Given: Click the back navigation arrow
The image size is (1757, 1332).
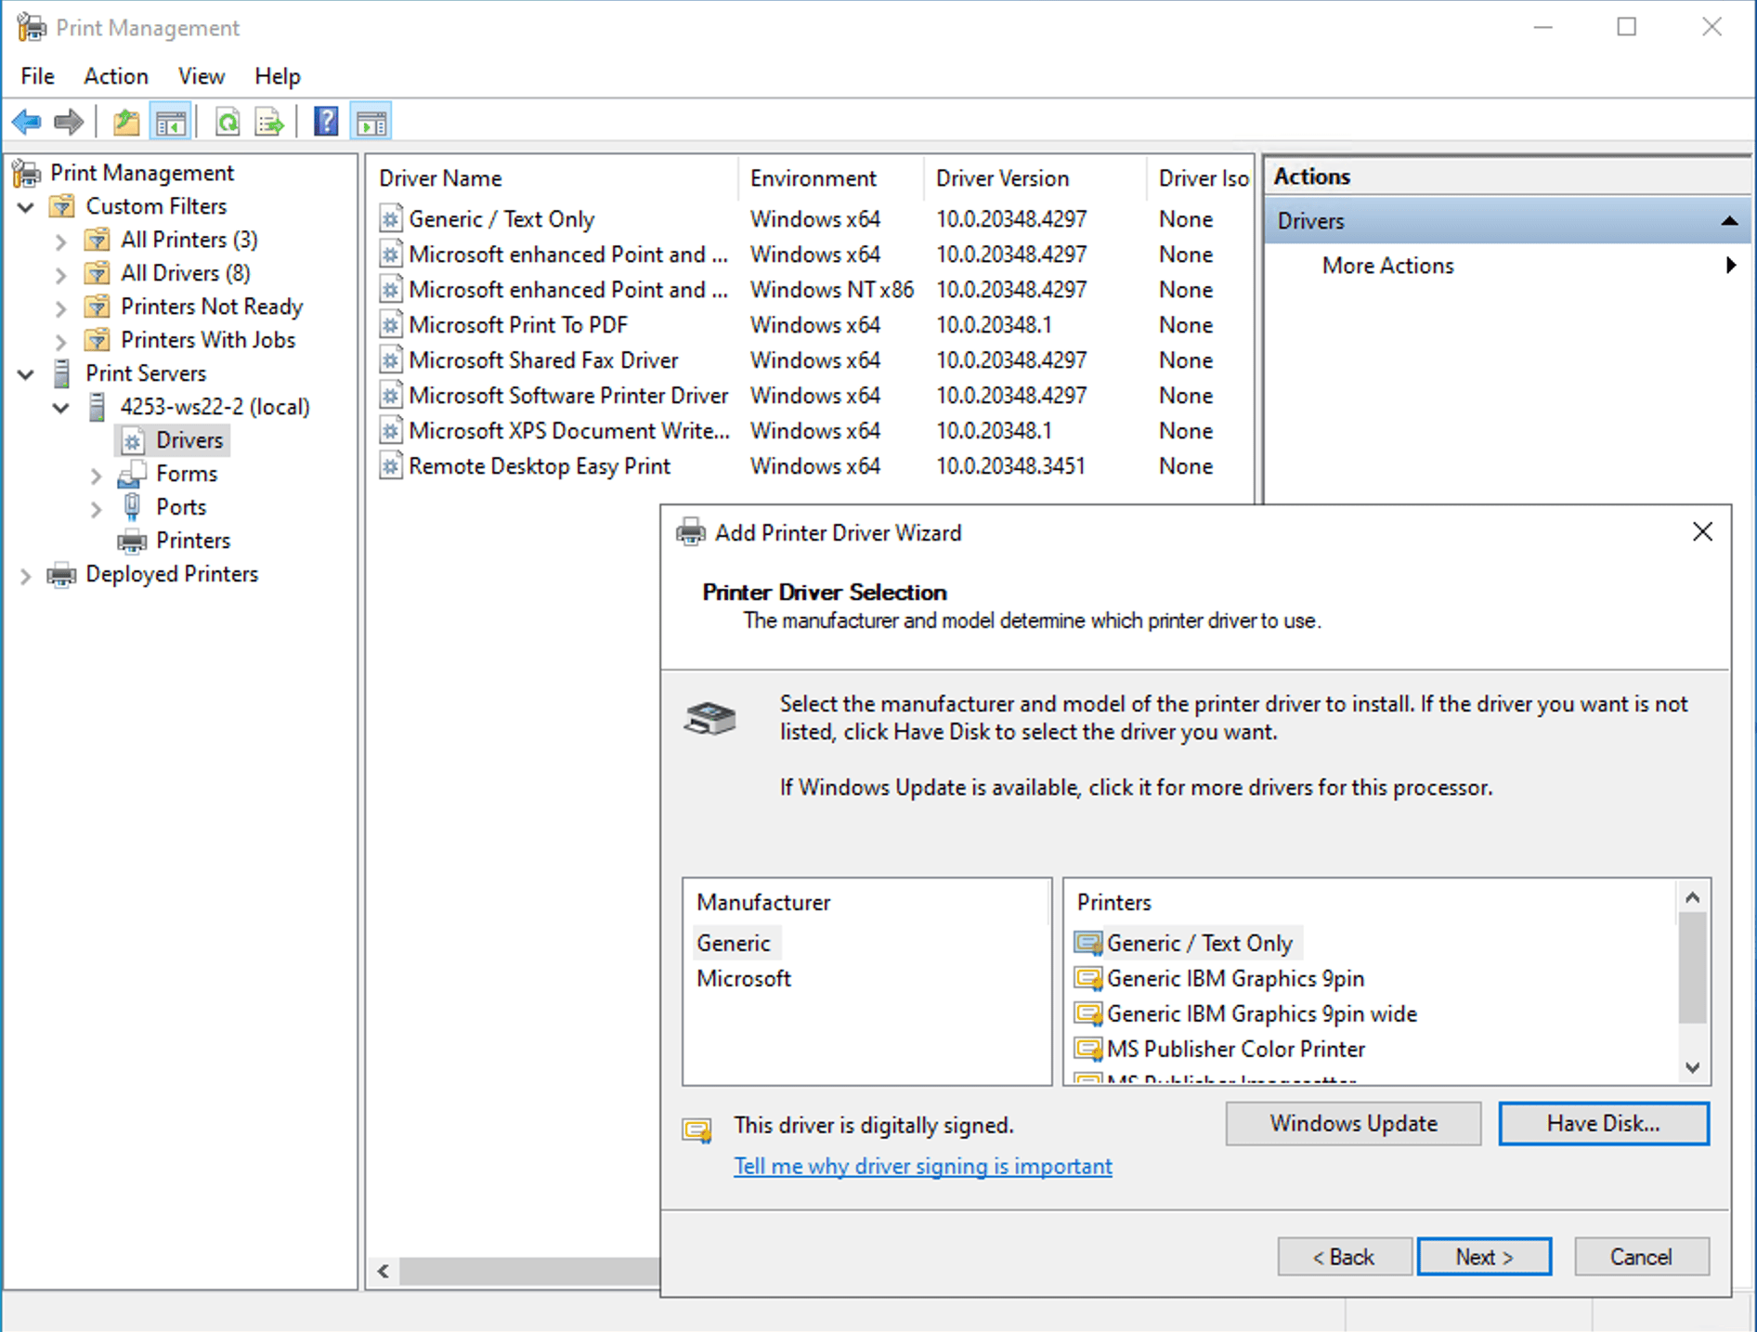Looking at the screenshot, I should click(25, 122).
